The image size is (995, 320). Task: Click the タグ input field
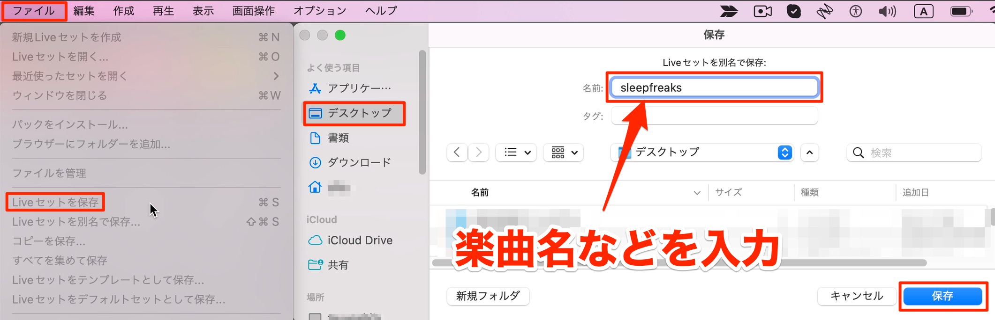[x=714, y=116]
